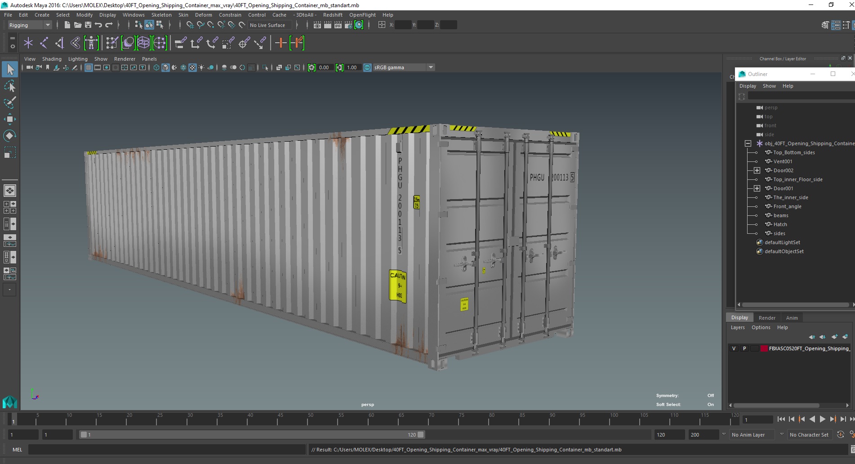Screen dimensions: 855x464
Task: Click play backwards button
Action: click(x=812, y=419)
